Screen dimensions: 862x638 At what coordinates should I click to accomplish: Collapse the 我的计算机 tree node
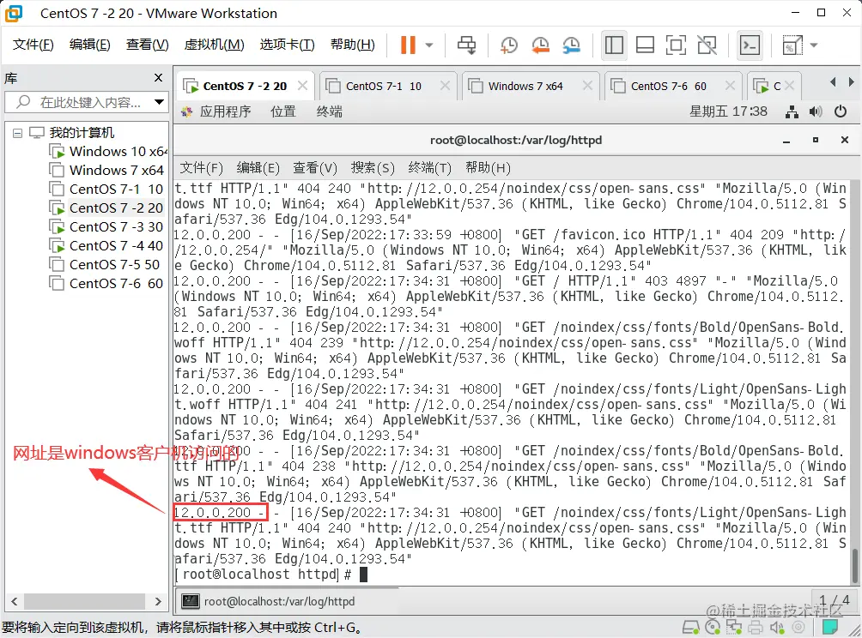(16, 132)
